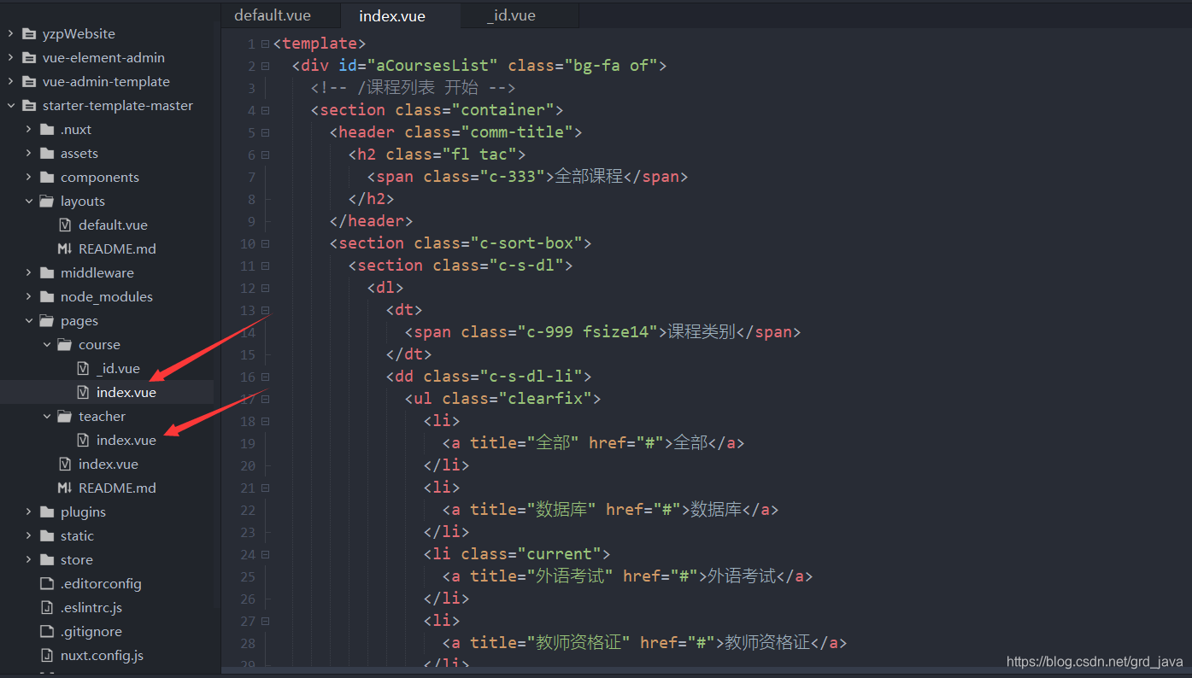Click the store folder icon
1192x678 pixels.
(x=47, y=560)
